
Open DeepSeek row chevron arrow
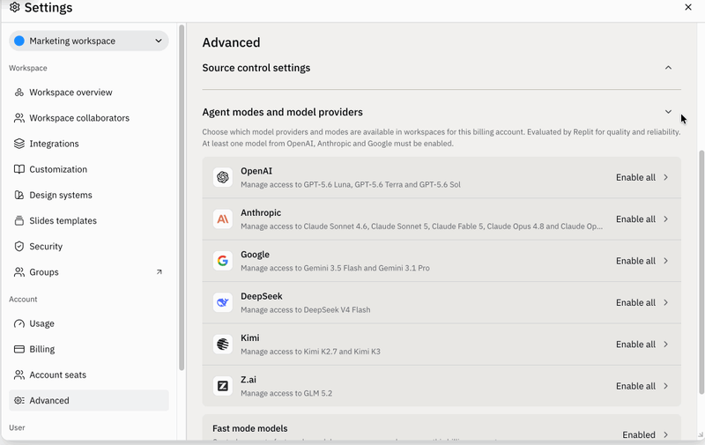(x=666, y=302)
